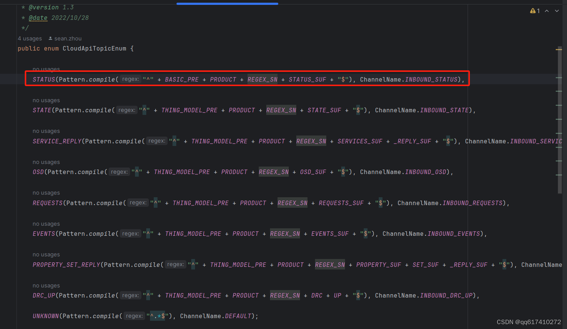Click SERVICES_SUF in SERVICE_REPLY line
567x329 pixels.
tap(360, 141)
